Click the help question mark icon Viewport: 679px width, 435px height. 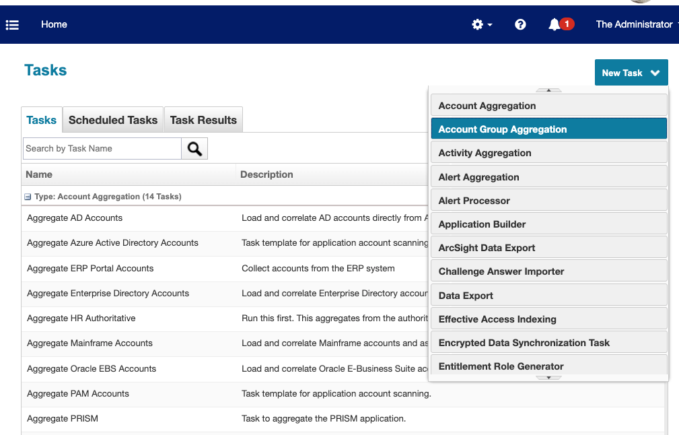(520, 24)
